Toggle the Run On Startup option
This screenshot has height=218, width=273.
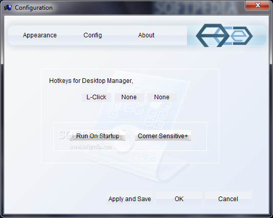point(97,136)
